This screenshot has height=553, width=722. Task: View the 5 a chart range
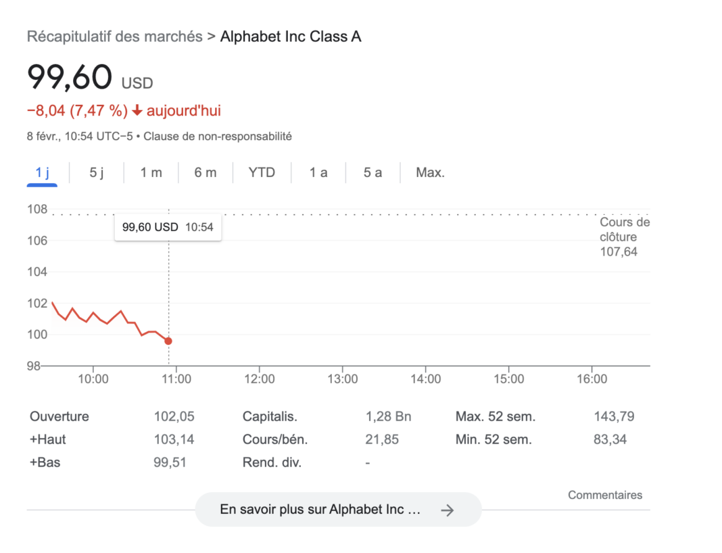coord(372,172)
